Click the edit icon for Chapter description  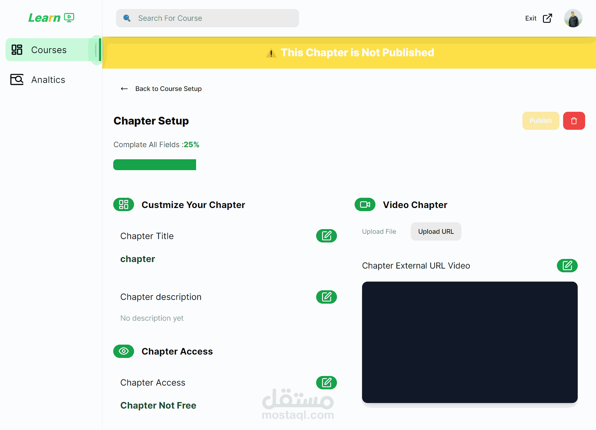tap(326, 297)
